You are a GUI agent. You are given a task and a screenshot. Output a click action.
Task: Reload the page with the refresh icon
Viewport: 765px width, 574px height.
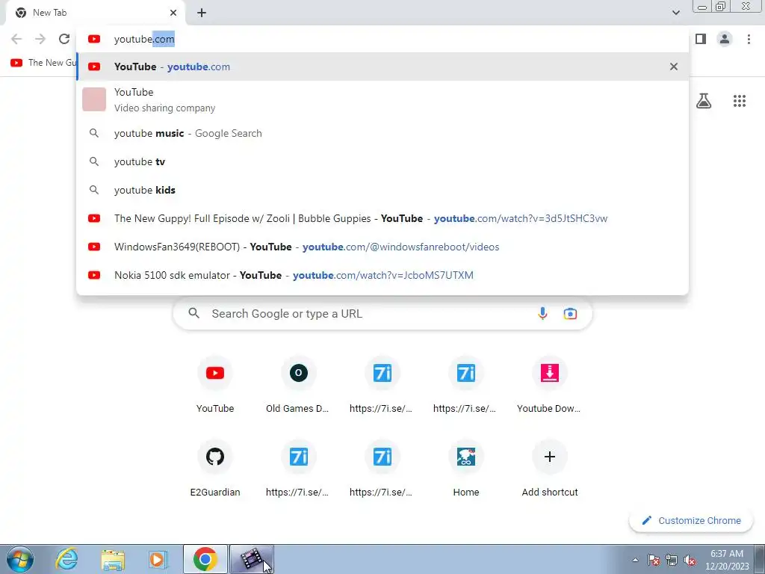coord(64,39)
